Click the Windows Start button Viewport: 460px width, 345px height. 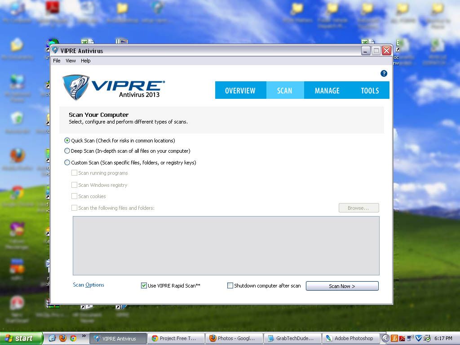(x=21, y=338)
